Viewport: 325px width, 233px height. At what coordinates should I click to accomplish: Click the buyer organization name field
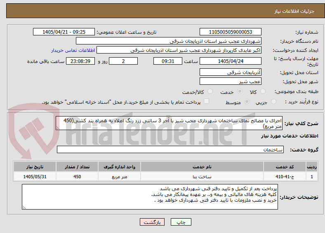[x=169, y=41]
